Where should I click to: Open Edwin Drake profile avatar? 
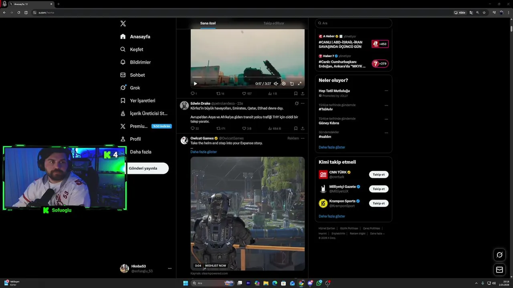184,106
